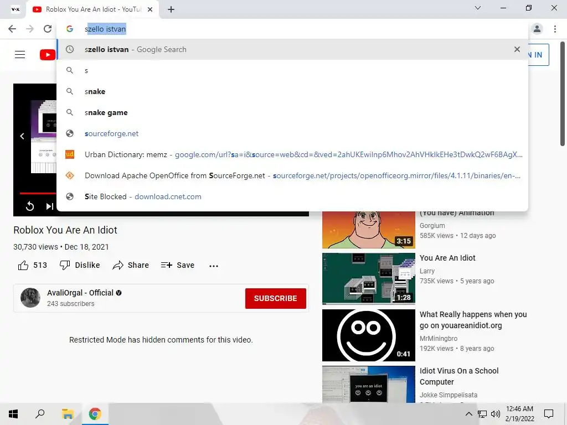Open the Idiot Virus school computer thumbnail
This screenshot has width=567, height=425.
(x=368, y=384)
